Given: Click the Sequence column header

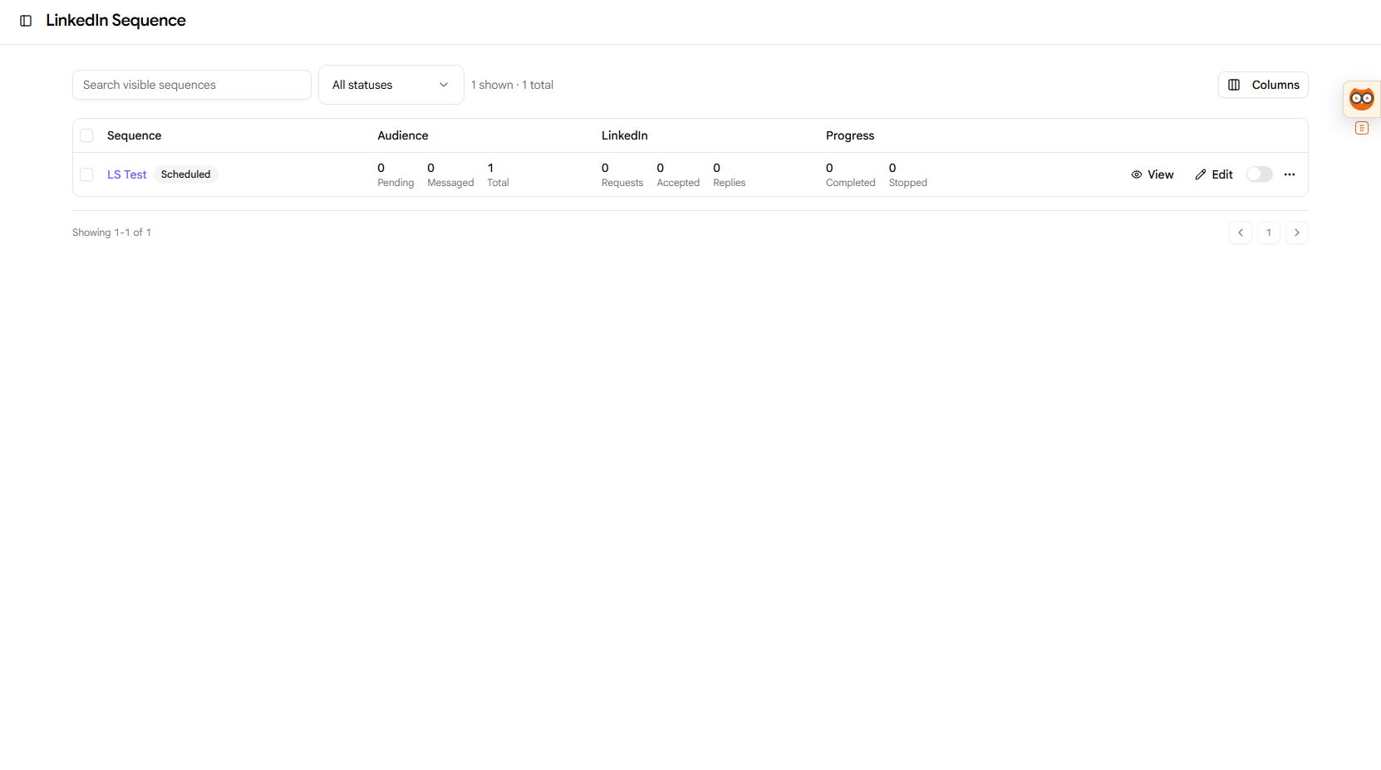Looking at the screenshot, I should click(x=134, y=135).
